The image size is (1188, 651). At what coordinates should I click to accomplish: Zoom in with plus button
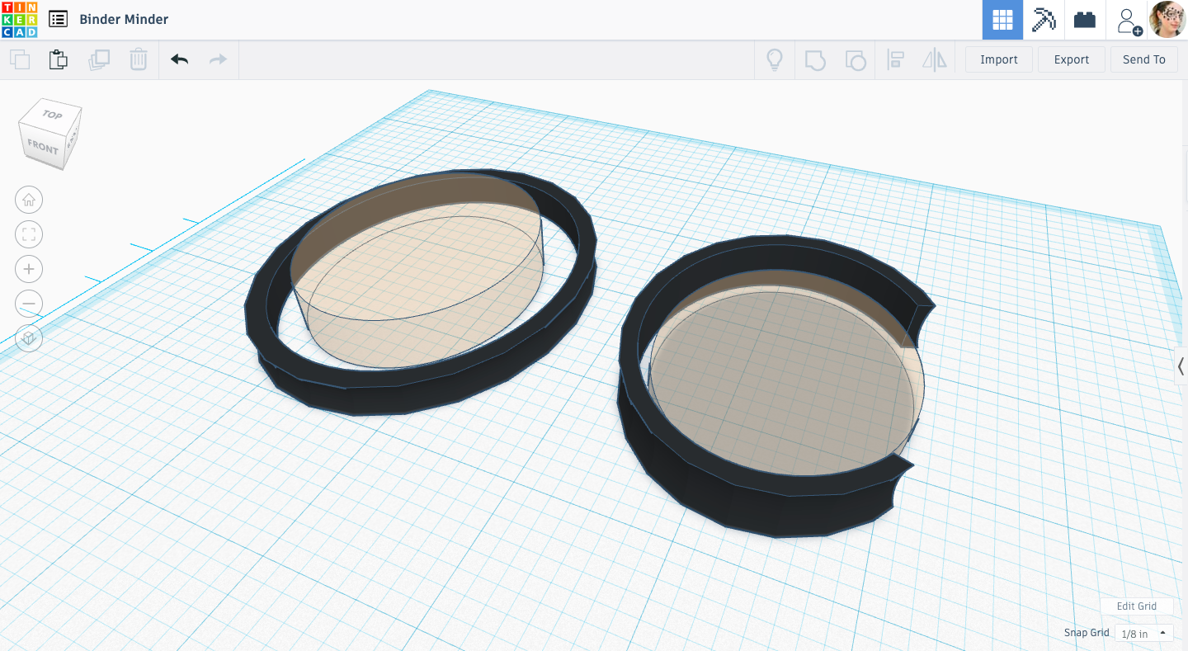coord(29,269)
